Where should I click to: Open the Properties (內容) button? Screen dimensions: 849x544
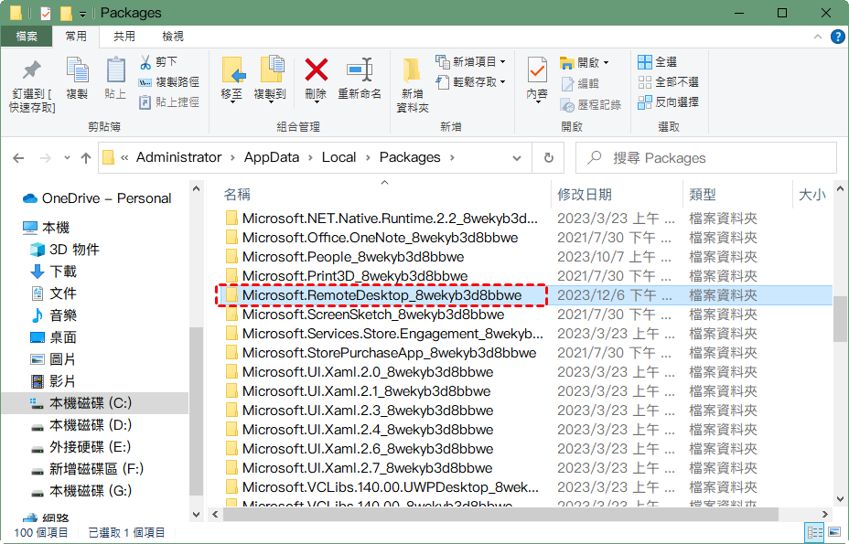[x=537, y=79]
